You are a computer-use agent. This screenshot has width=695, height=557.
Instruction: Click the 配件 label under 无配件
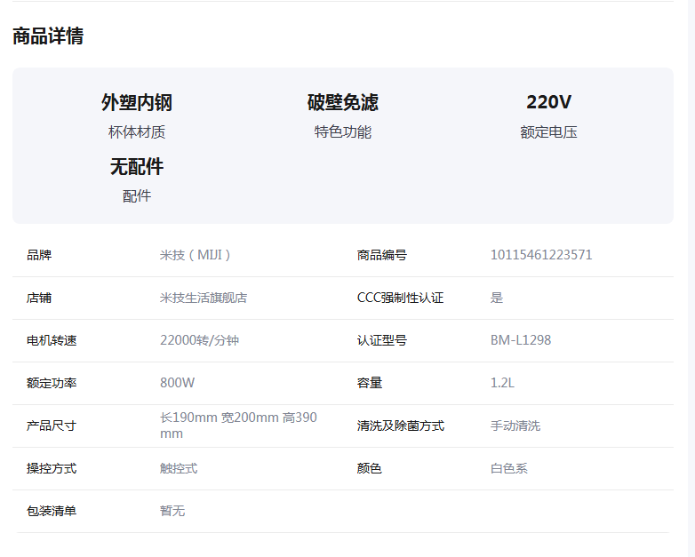[137, 195]
